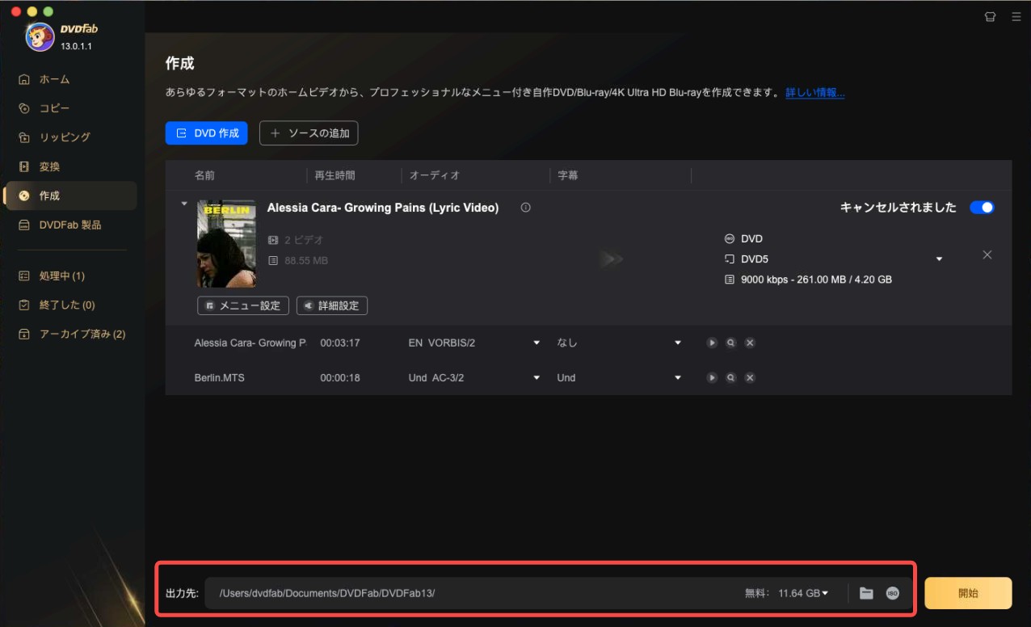Click the Berlin video thumbnail

click(226, 244)
